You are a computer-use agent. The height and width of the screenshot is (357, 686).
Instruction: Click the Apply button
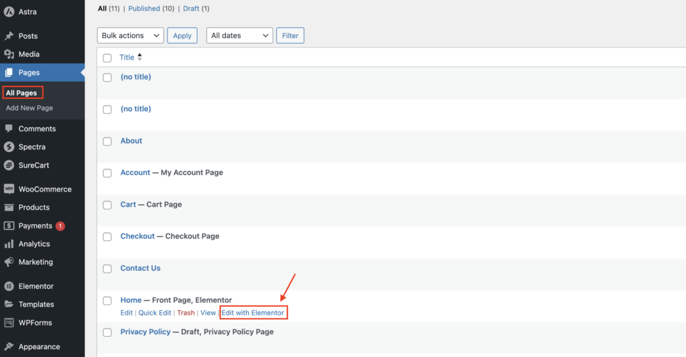[x=182, y=35]
